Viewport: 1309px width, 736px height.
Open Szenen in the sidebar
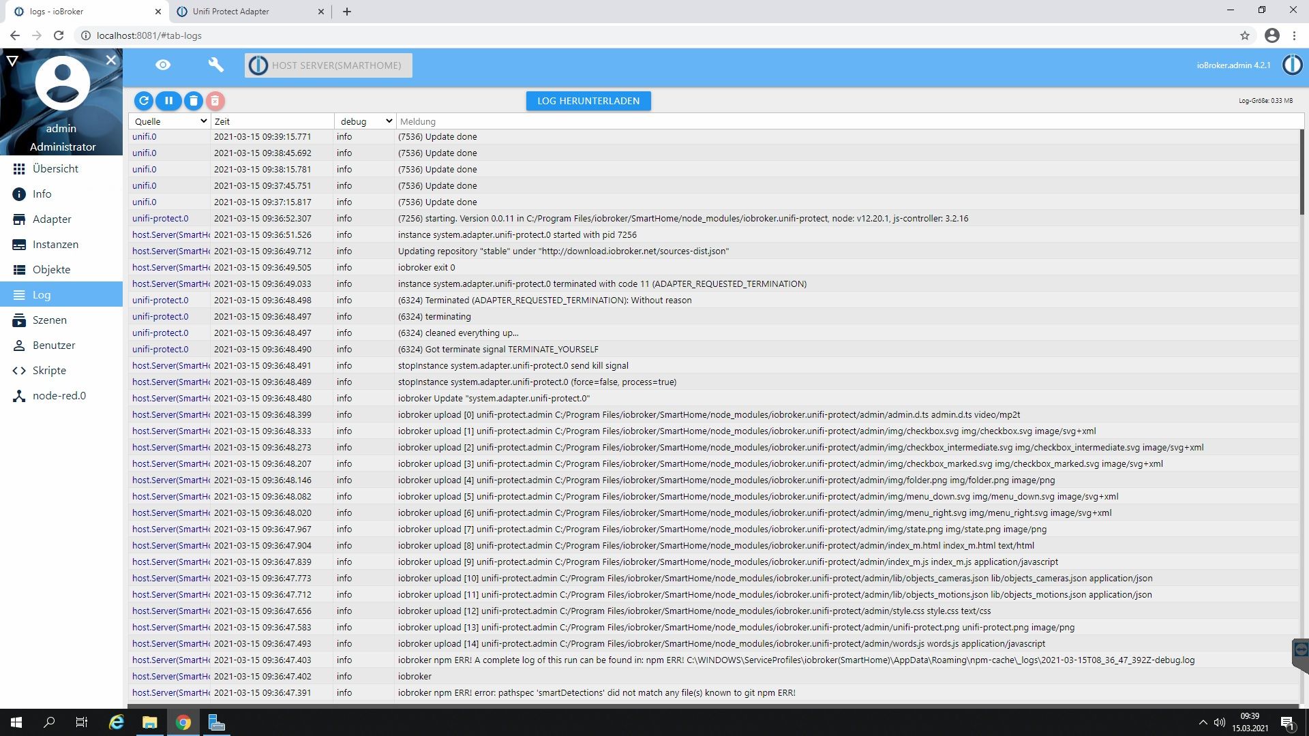[61, 320]
